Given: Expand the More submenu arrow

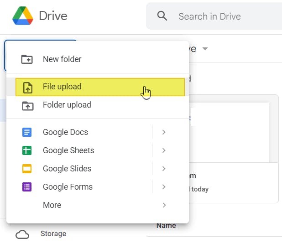Looking at the screenshot, I should [164, 205].
